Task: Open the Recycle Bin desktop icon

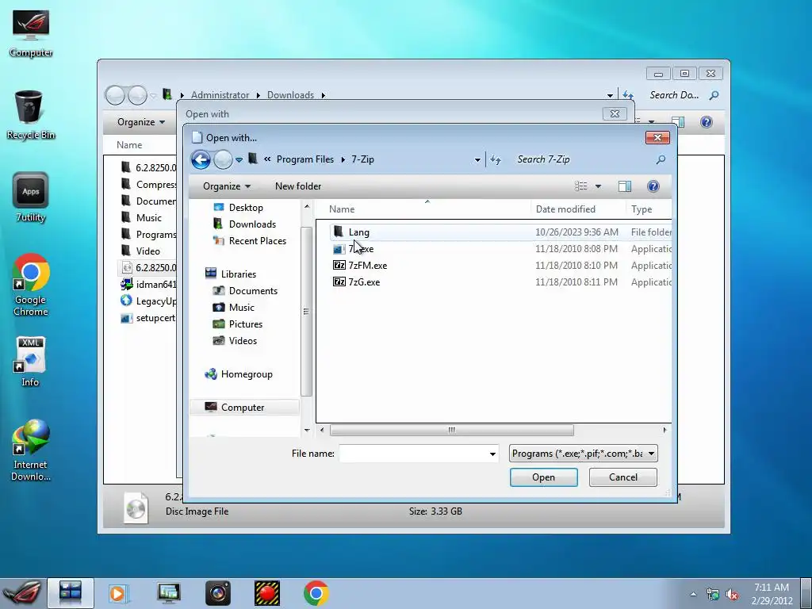Action: pos(31,114)
